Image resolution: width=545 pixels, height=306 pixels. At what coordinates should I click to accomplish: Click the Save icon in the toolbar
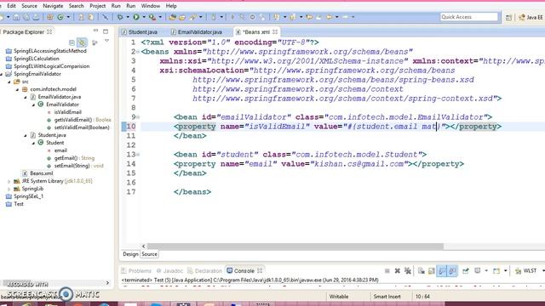tap(16, 17)
